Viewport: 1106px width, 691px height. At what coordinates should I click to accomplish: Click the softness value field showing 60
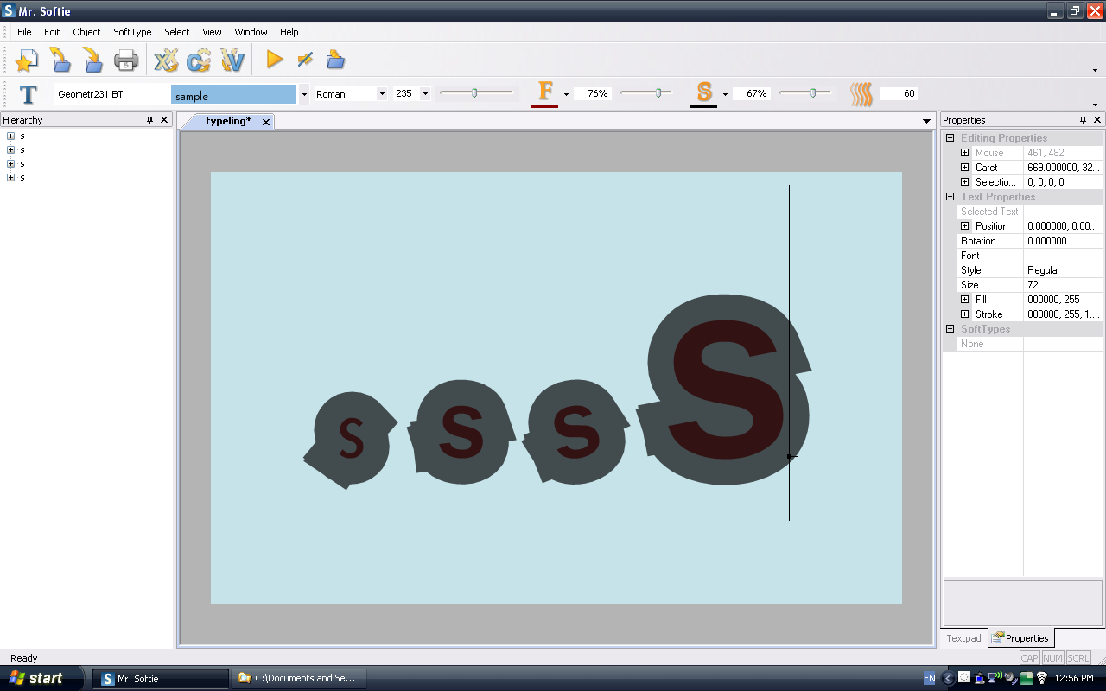coord(899,93)
